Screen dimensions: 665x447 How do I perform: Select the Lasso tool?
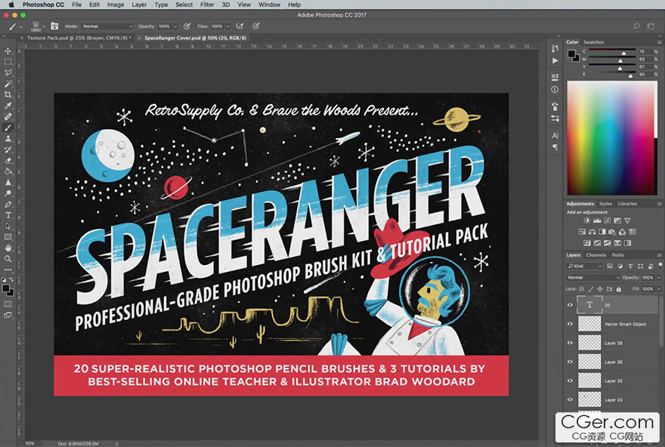[x=8, y=73]
